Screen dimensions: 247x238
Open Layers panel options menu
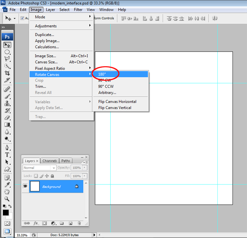pyautogui.click(x=86, y=162)
